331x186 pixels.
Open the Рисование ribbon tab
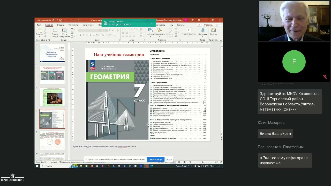73,25
